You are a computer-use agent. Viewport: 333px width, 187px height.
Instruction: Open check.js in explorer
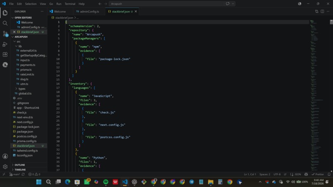coord(21,113)
